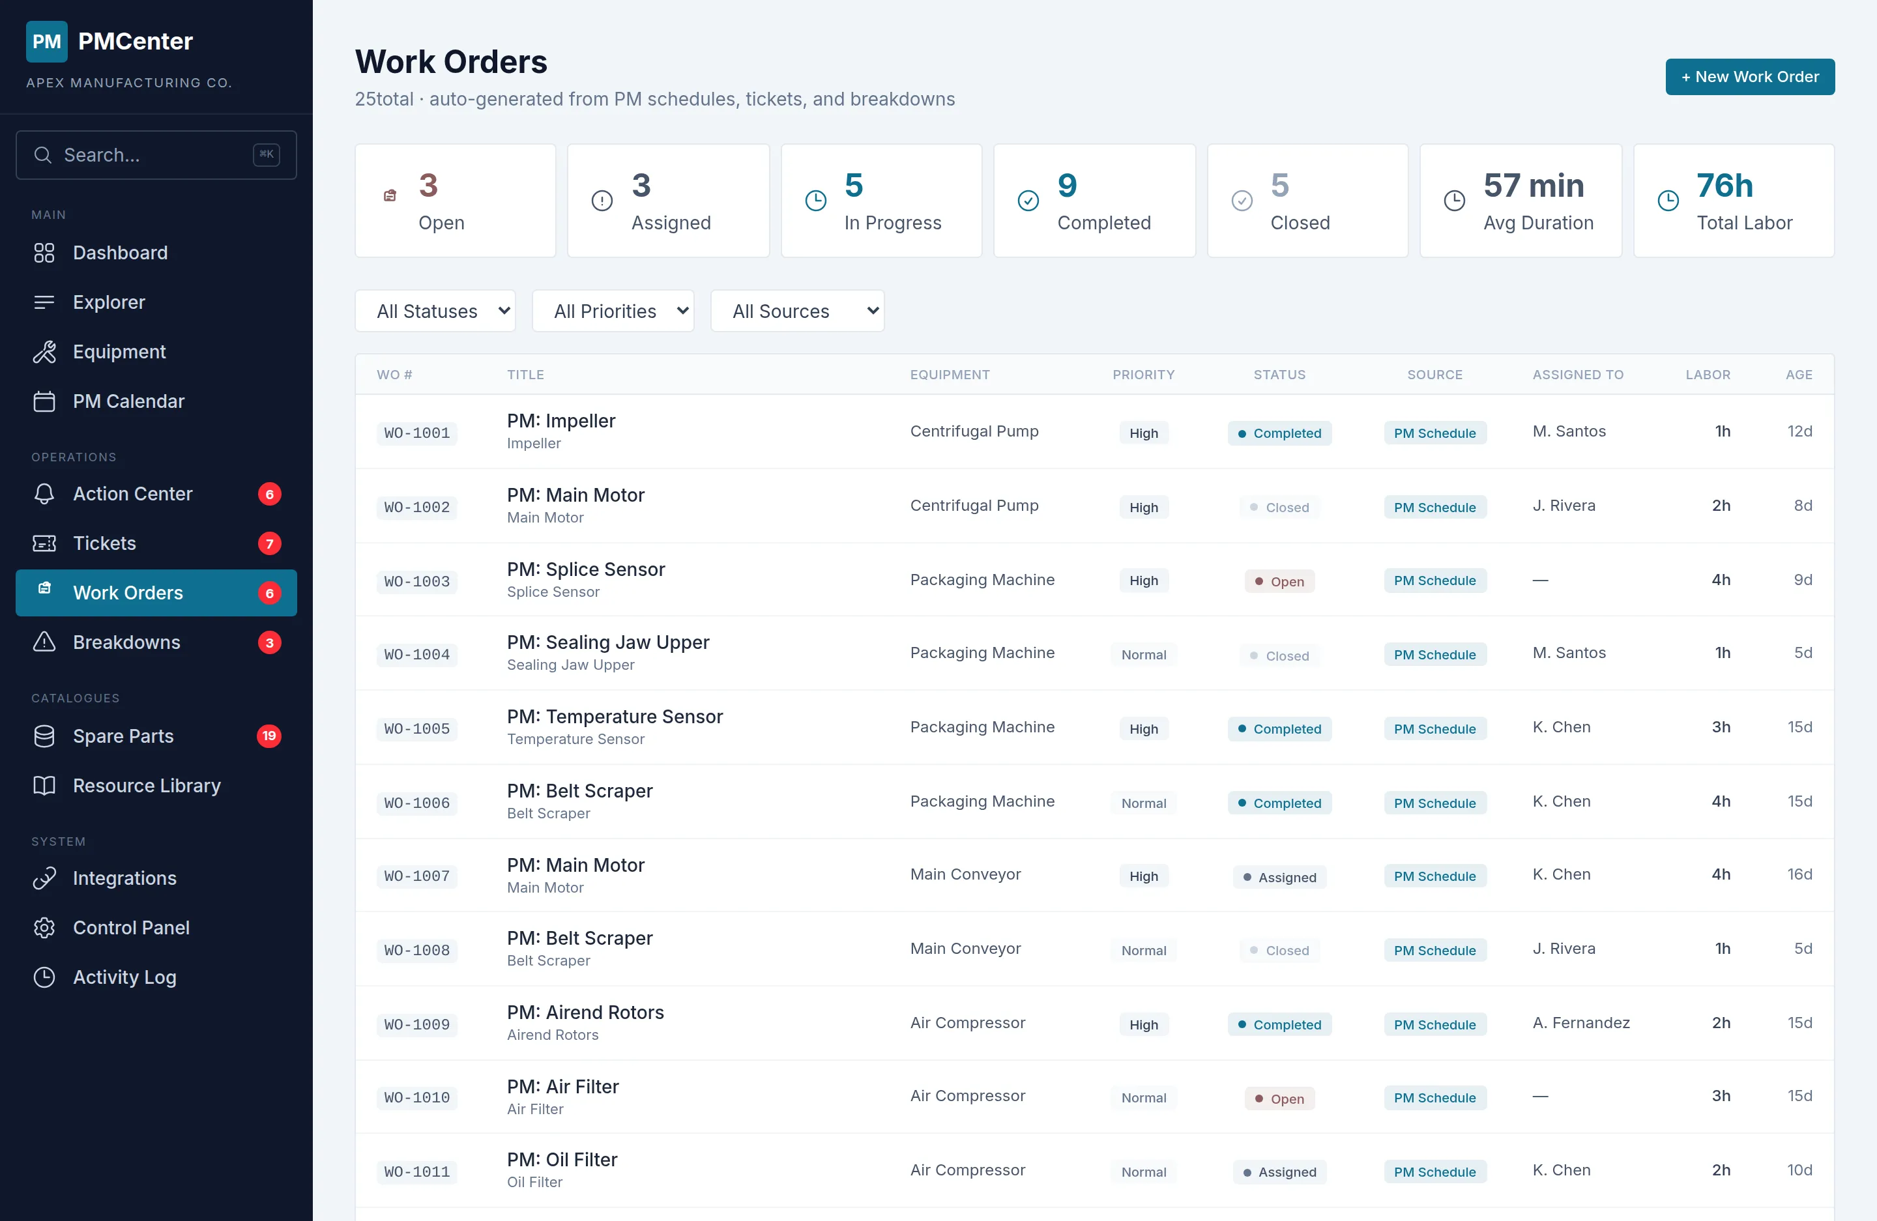Viewport: 1877px width, 1221px height.
Task: Click the PM Calendar icon
Action: click(44, 401)
